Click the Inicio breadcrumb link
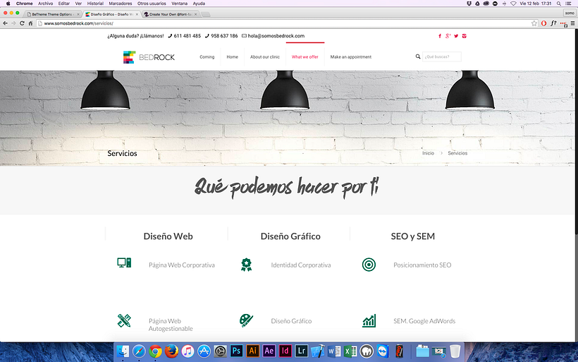Screen dimensions: 578x362 (428, 153)
